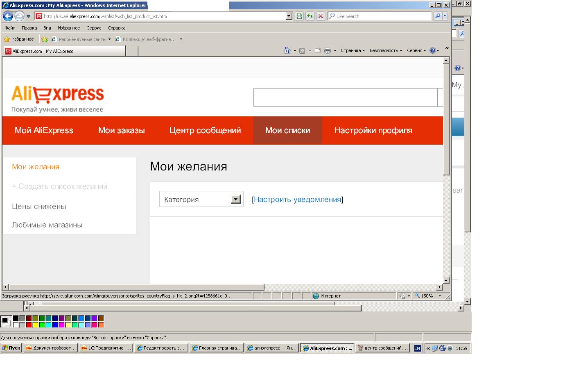
Task: Print the page using the printer icon
Action: [328, 50]
